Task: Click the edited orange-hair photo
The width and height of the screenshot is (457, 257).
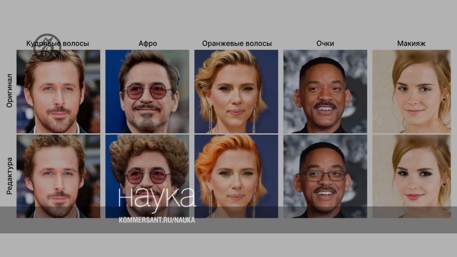Action: (x=236, y=171)
